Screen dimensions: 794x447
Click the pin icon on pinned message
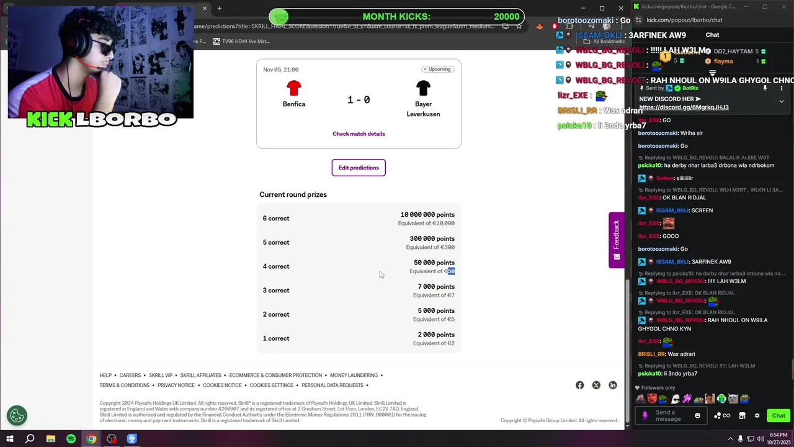tap(765, 89)
